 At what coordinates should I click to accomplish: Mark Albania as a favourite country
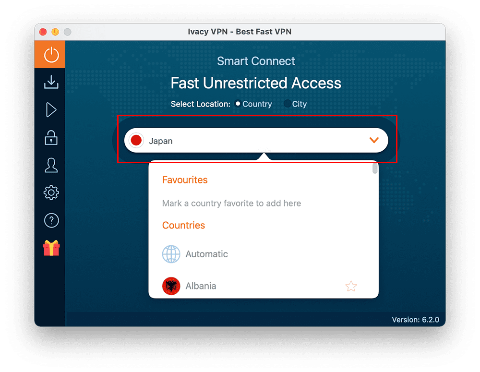(x=351, y=286)
